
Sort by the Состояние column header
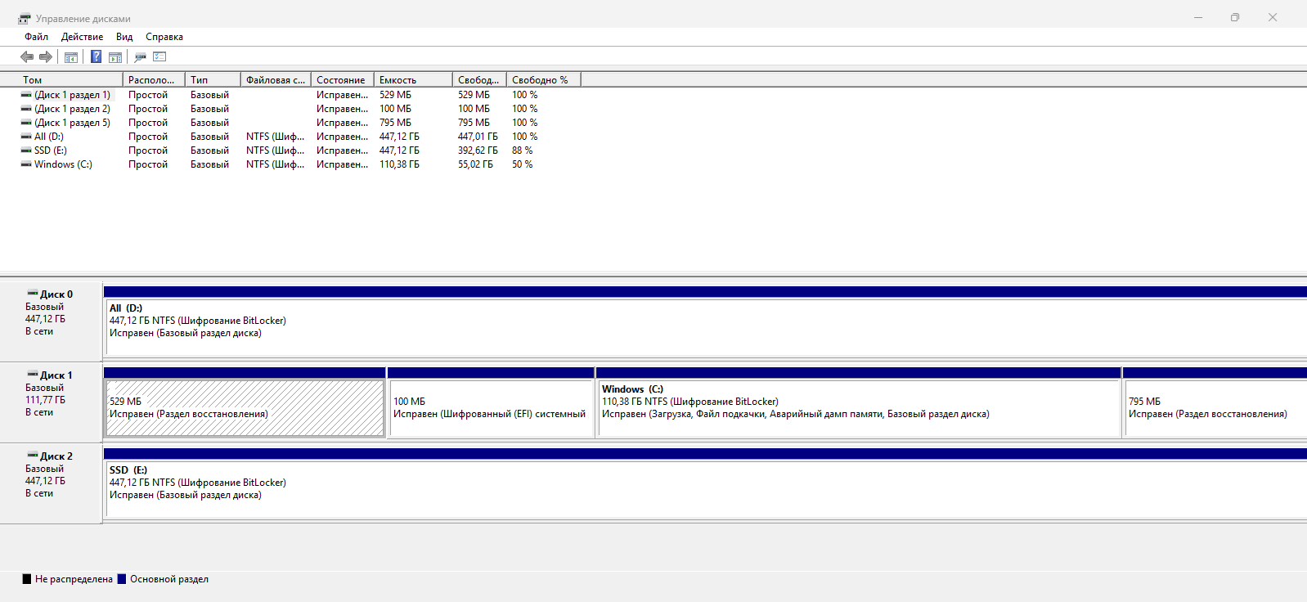(343, 80)
